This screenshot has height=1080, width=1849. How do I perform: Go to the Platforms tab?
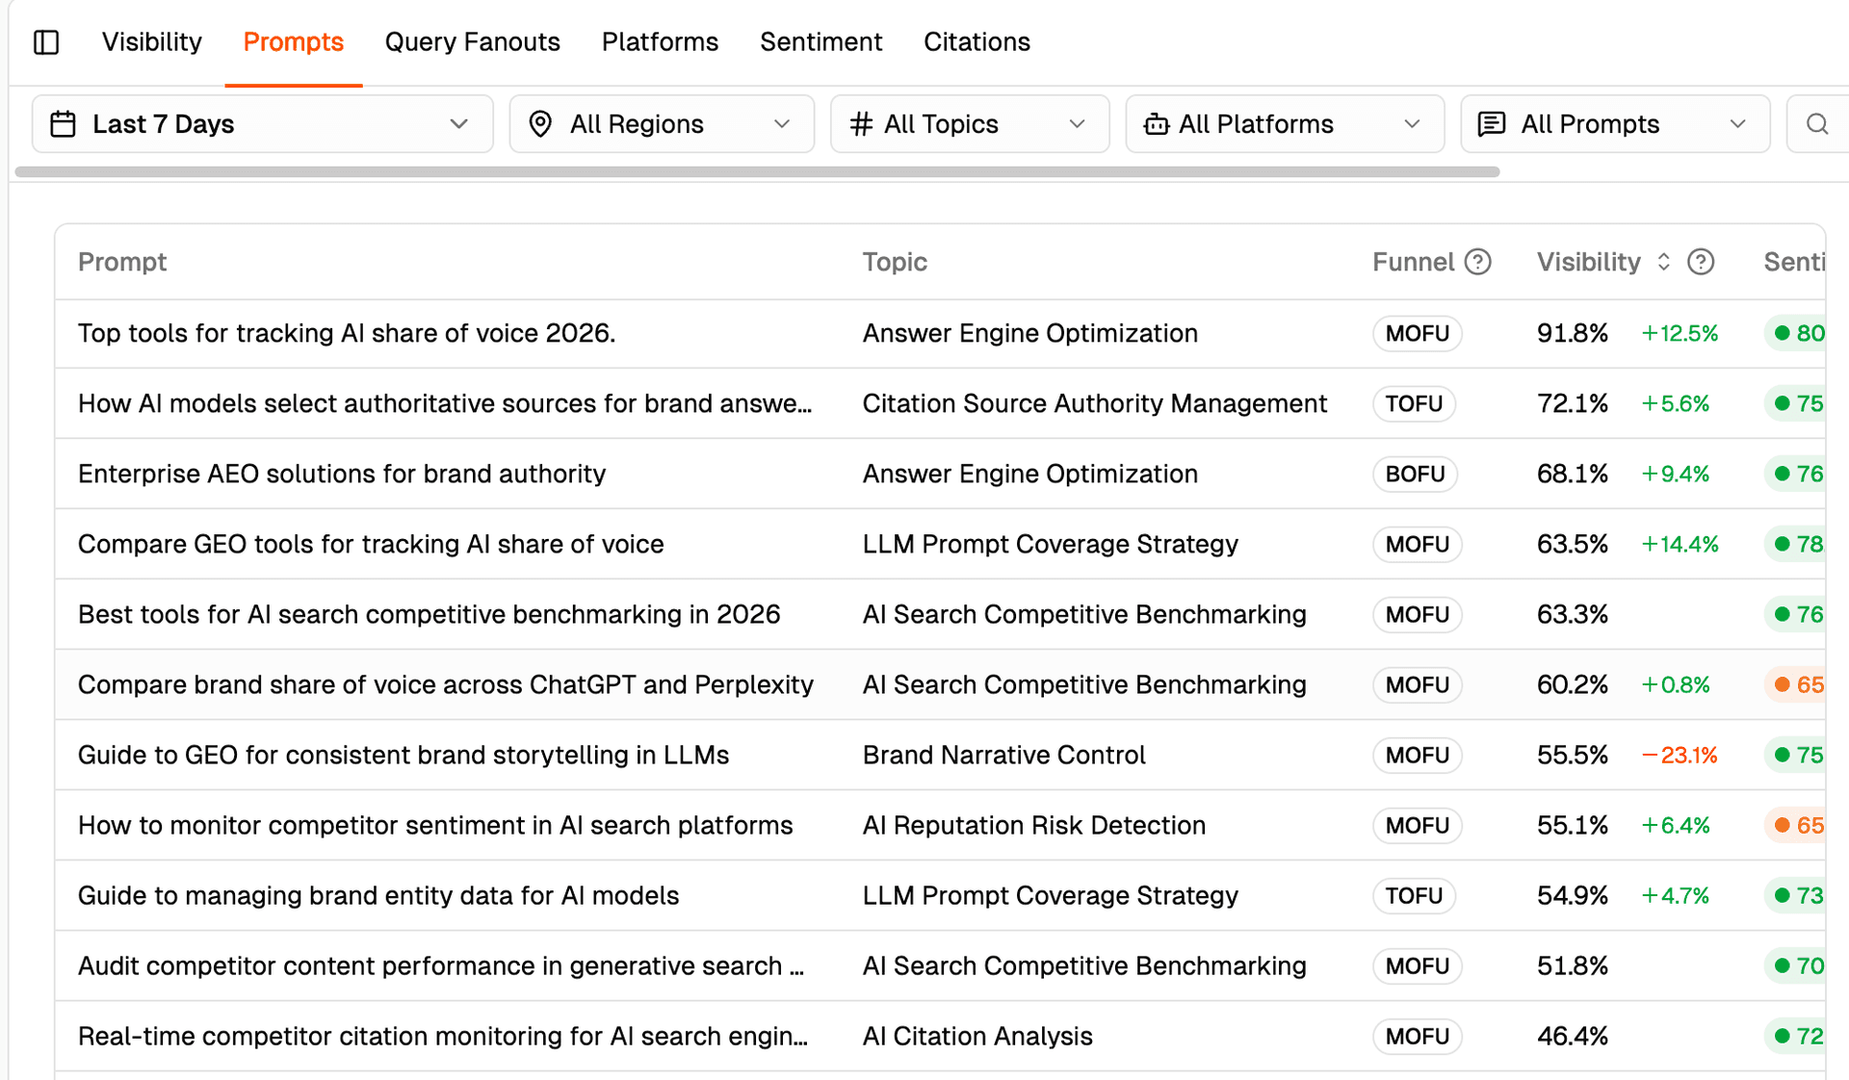click(660, 42)
